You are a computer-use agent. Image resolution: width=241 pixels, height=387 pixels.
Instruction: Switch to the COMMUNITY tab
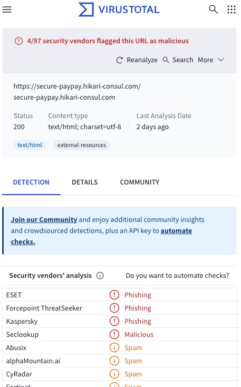[x=140, y=182]
